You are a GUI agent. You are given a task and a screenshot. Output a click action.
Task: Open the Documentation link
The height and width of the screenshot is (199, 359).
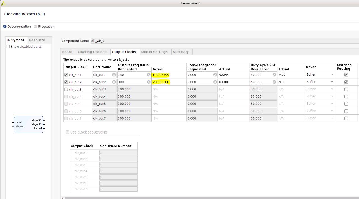click(x=19, y=27)
